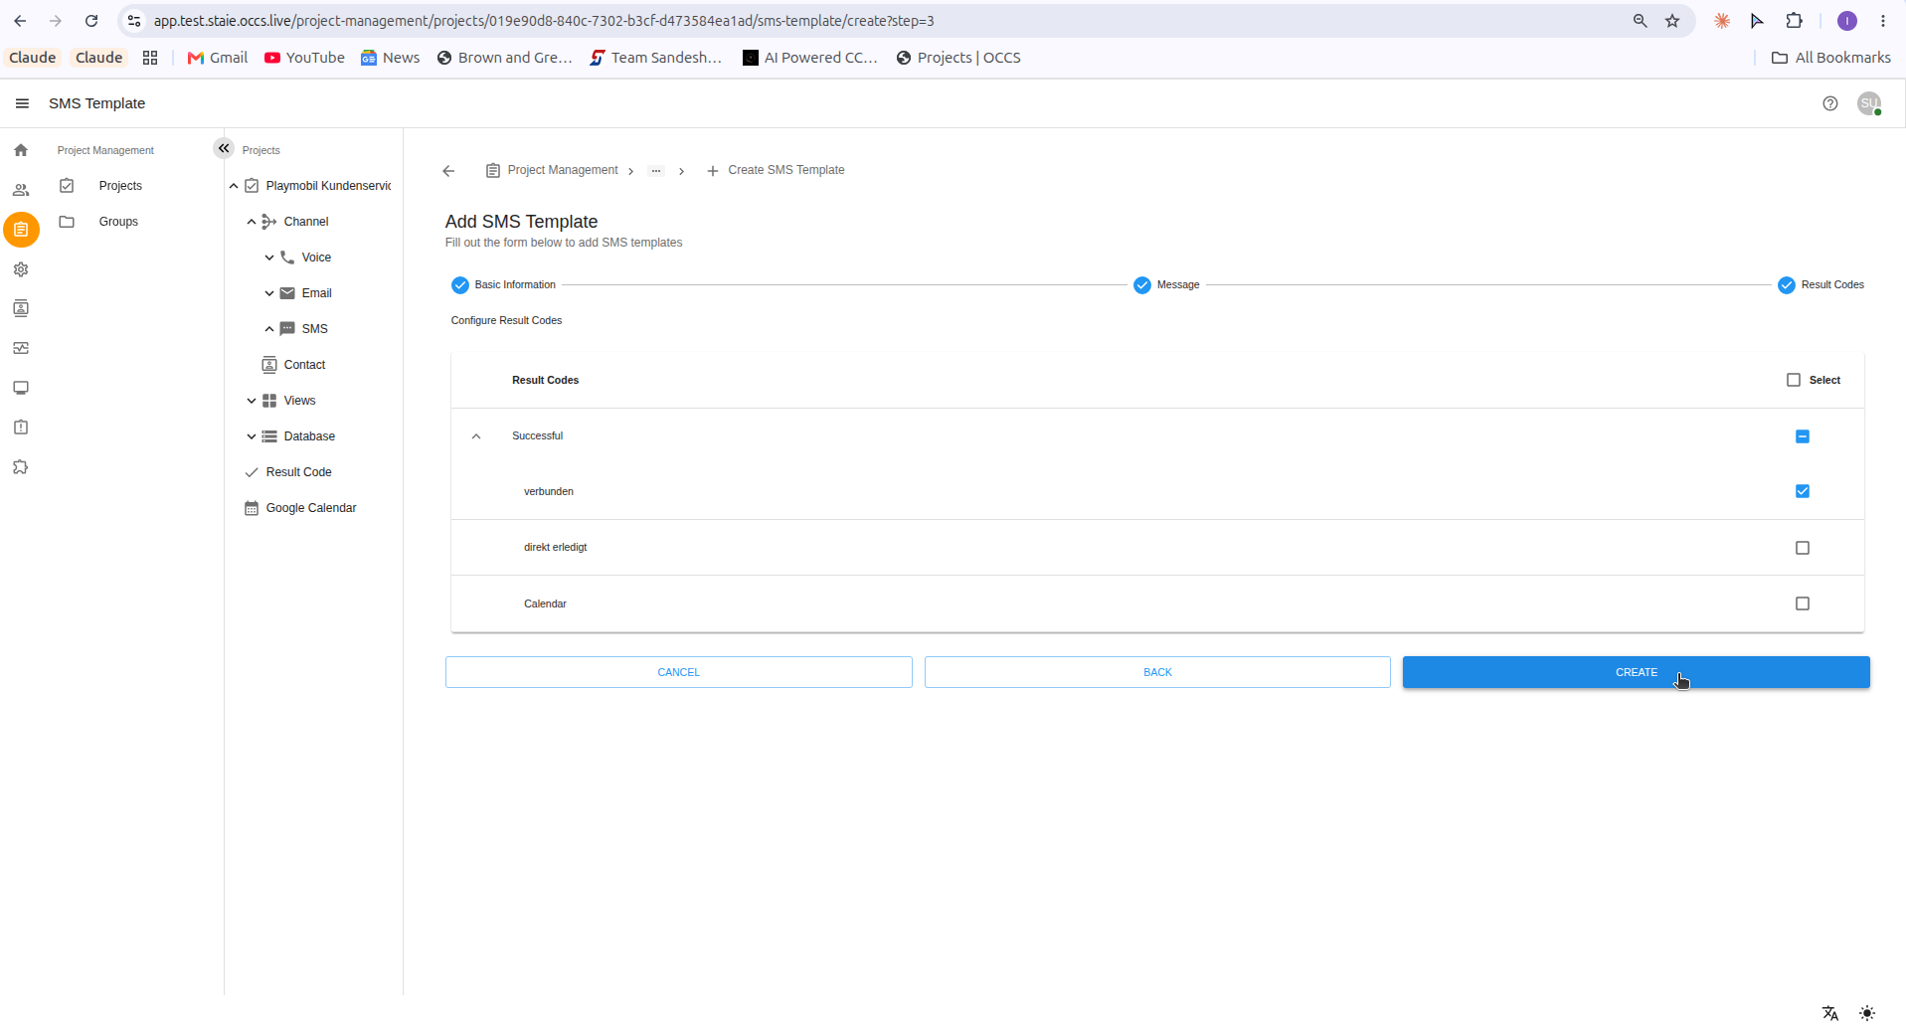Bookmark this page with the star icon
The height and width of the screenshot is (1032, 1906).
pos(1672,21)
